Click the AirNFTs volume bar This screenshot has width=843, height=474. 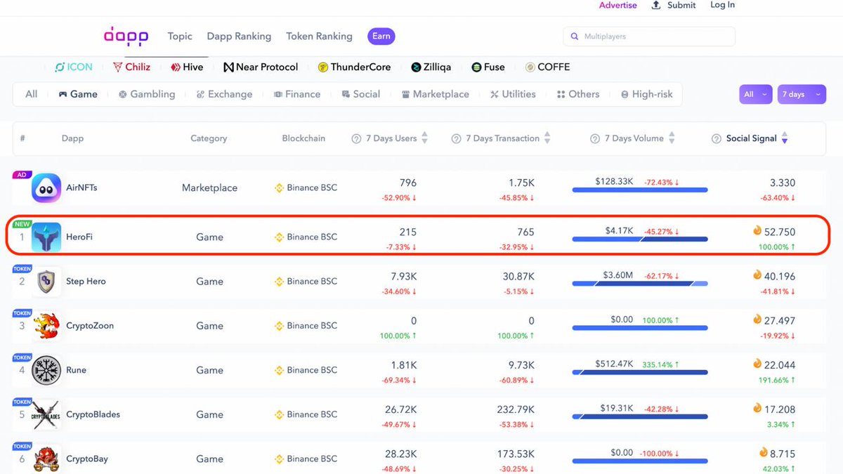[x=640, y=190]
